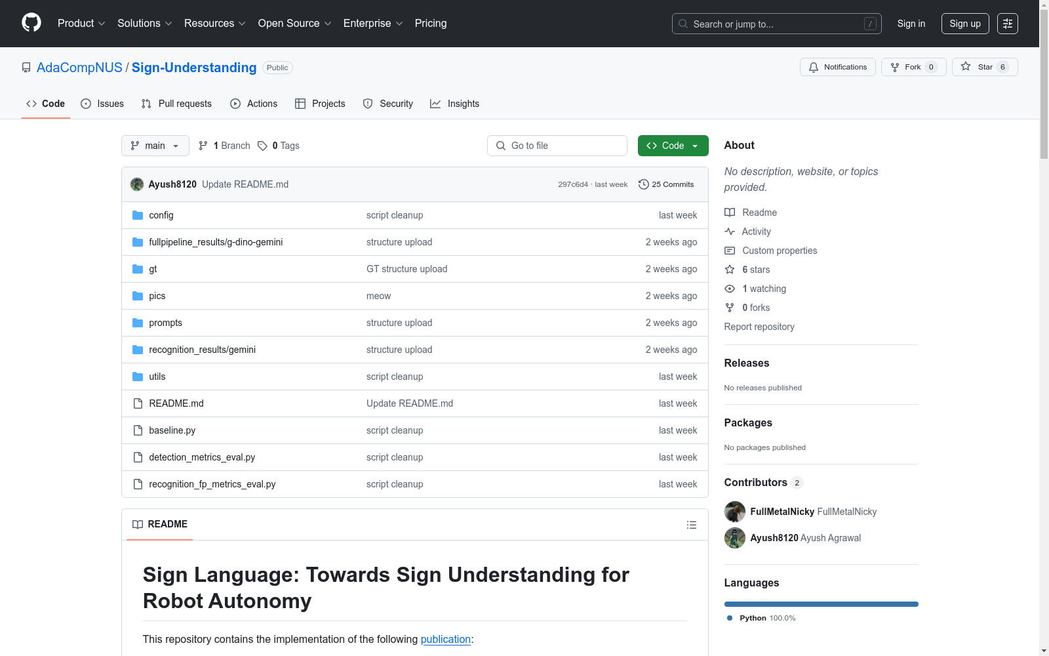Click the Sign up button

[x=965, y=24]
